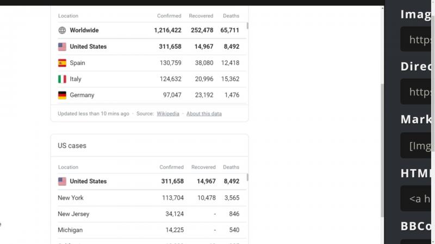Click the US flag in US cases table

tap(62, 182)
